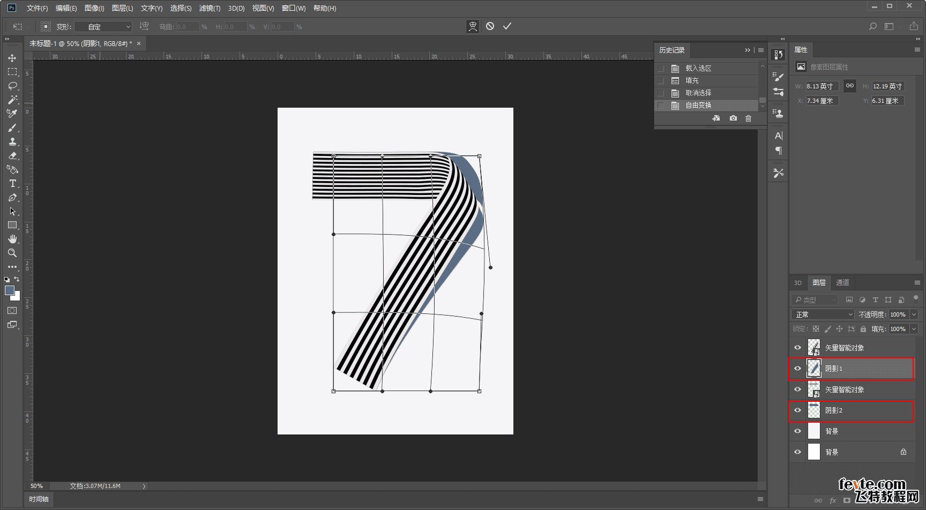Click the width W input field
This screenshot has width=926, height=510.
click(822, 86)
